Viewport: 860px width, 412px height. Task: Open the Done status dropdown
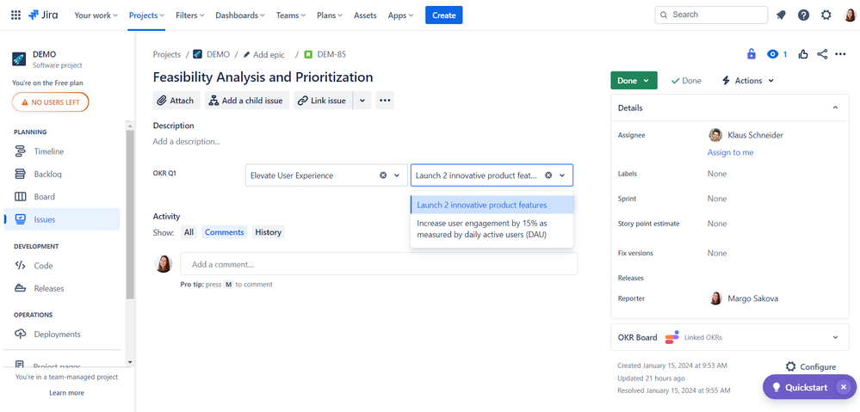[634, 81]
